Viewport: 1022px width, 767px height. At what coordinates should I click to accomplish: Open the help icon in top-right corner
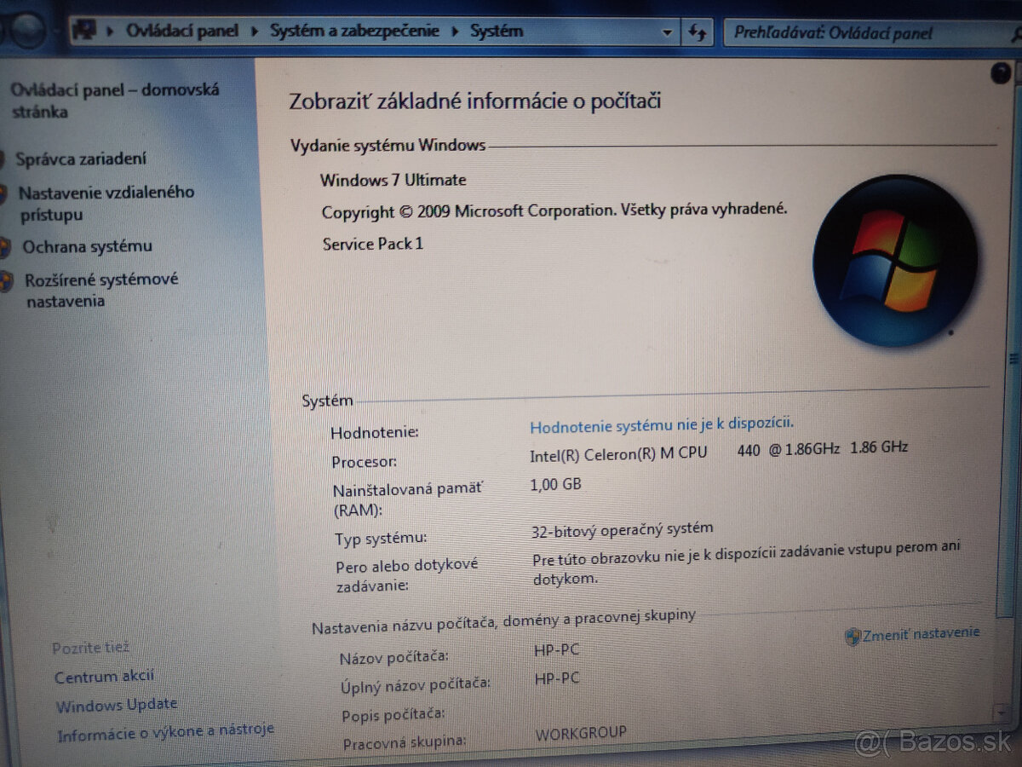coord(1000,73)
